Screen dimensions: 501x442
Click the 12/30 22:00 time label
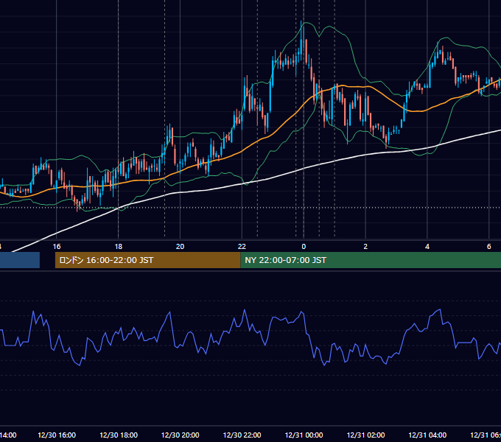[x=242, y=435]
